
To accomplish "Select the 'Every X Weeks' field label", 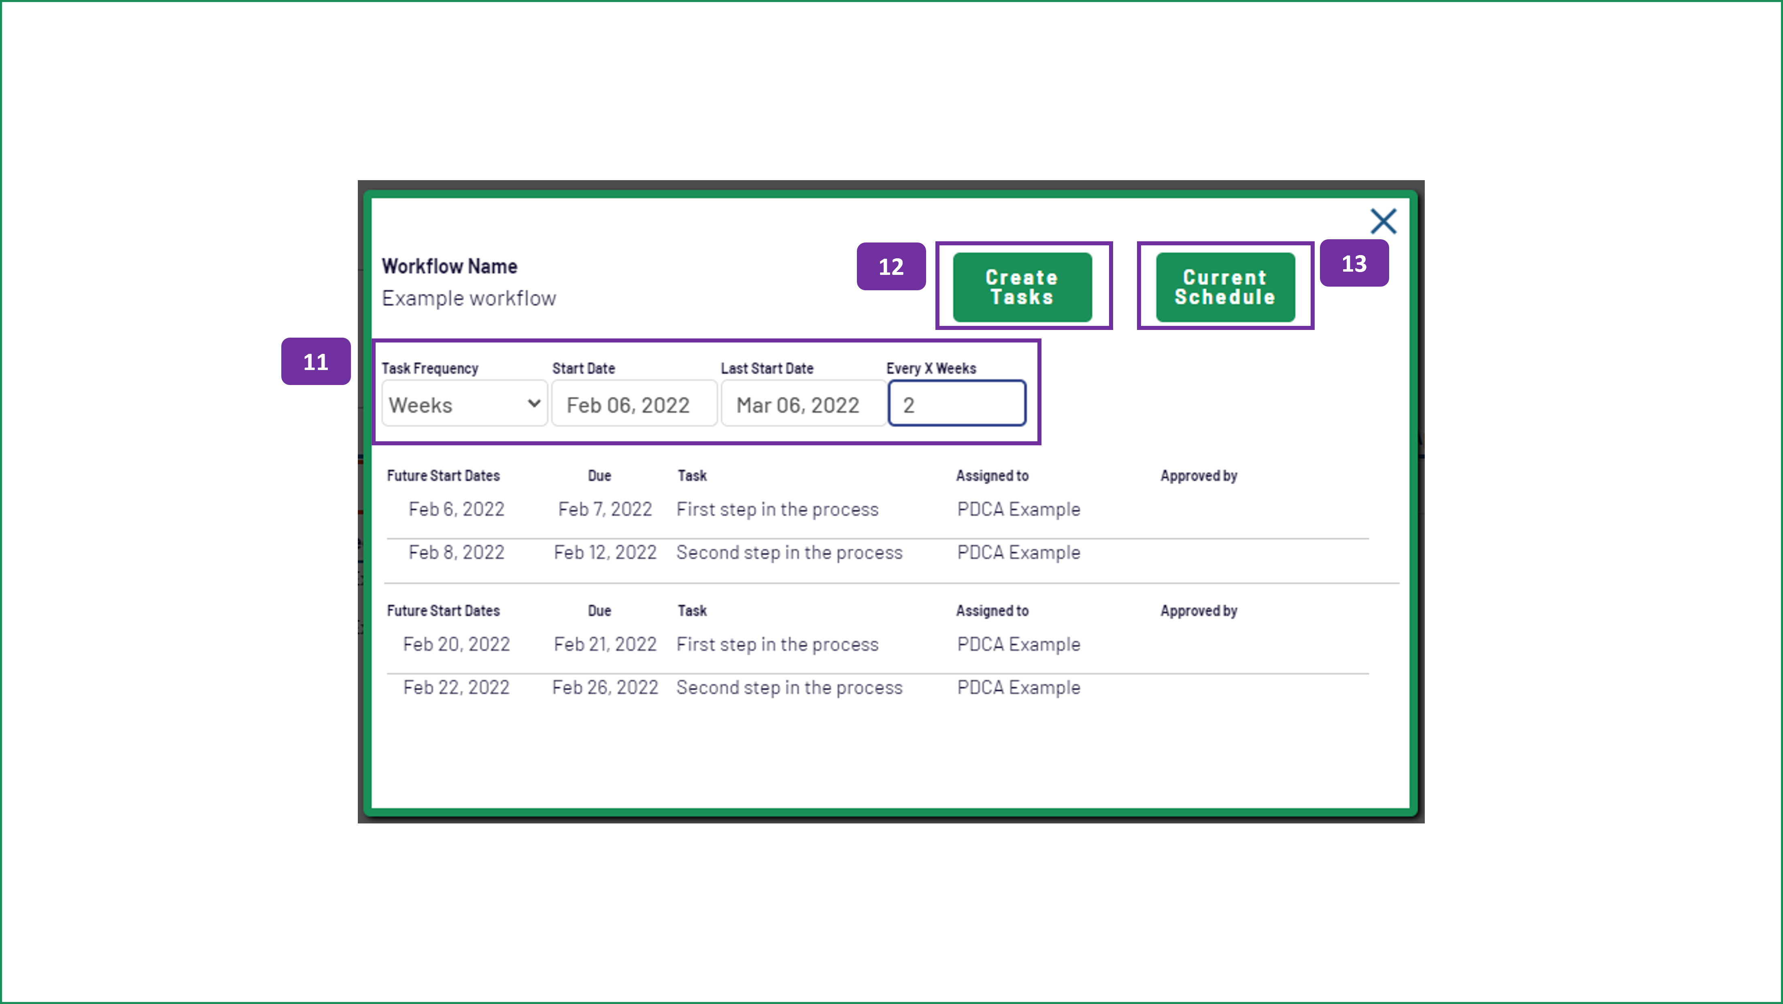I will [931, 368].
